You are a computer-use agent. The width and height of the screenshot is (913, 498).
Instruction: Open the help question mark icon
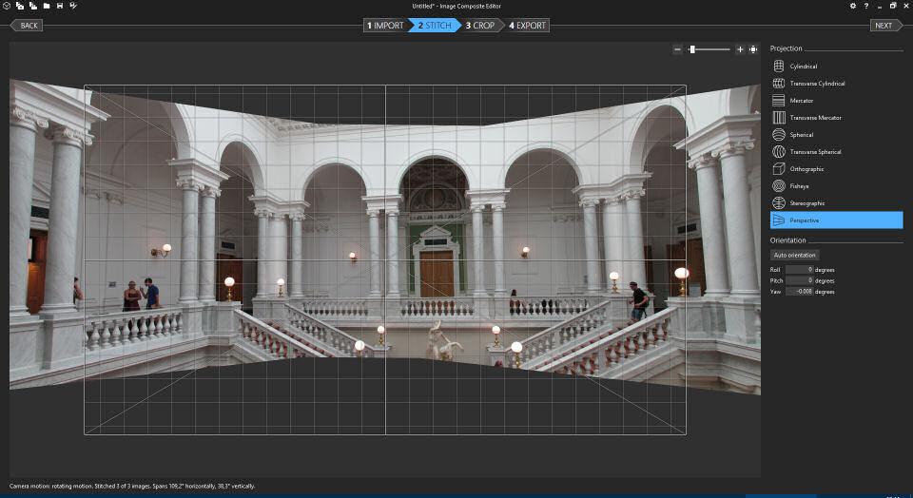click(866, 6)
